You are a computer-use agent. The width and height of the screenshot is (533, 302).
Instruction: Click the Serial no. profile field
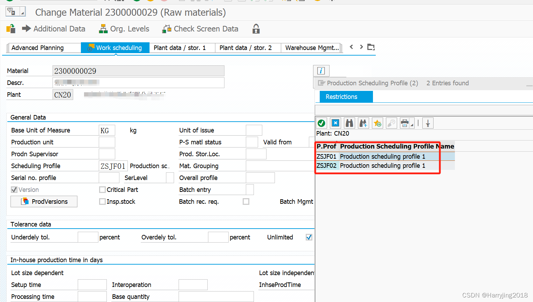(x=109, y=178)
